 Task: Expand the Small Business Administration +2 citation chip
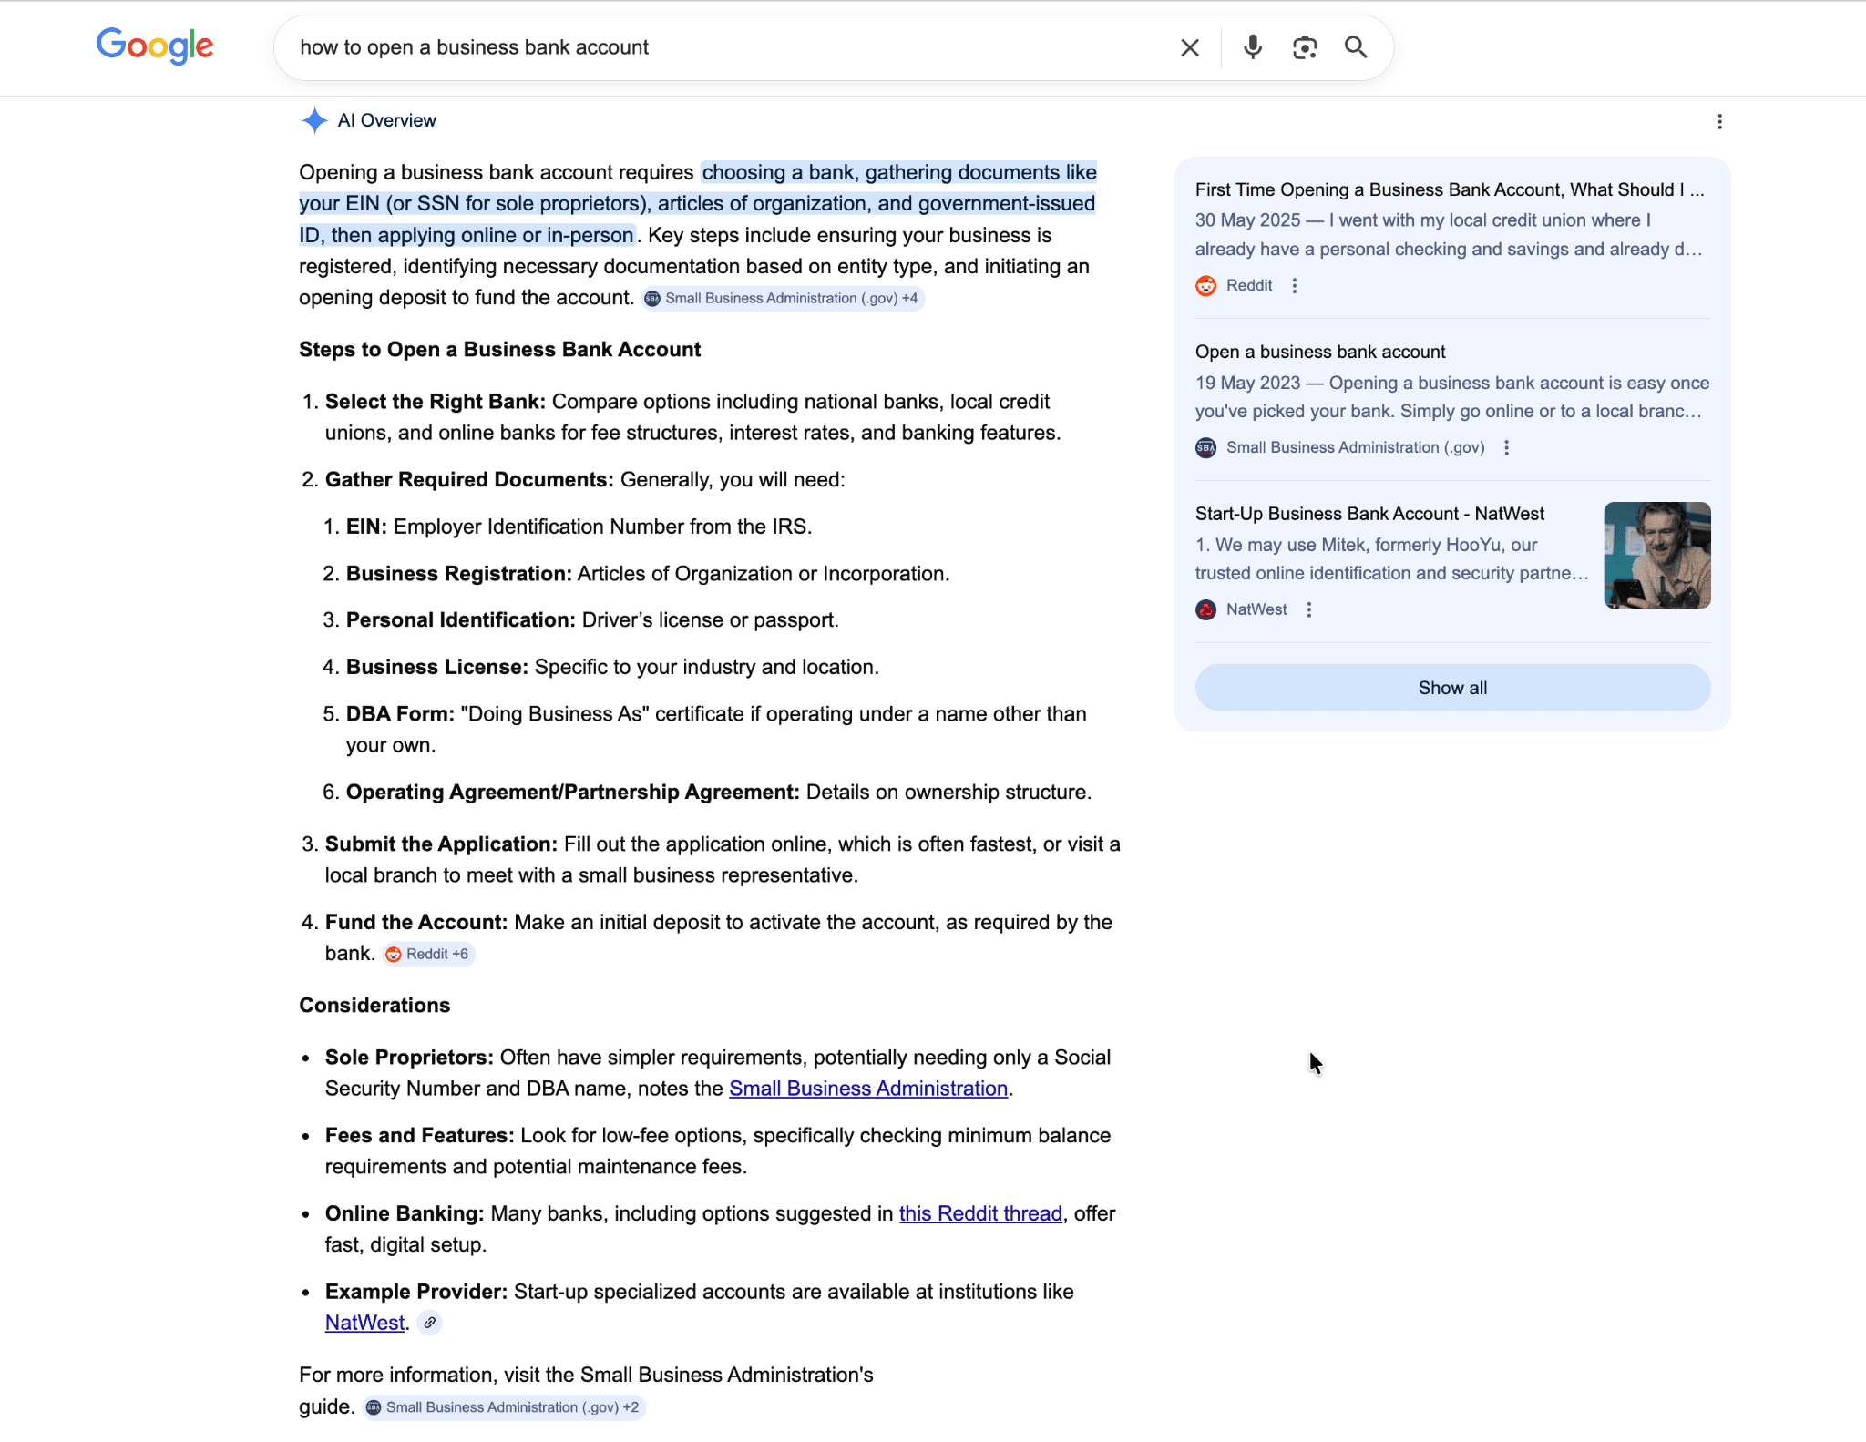504,1407
